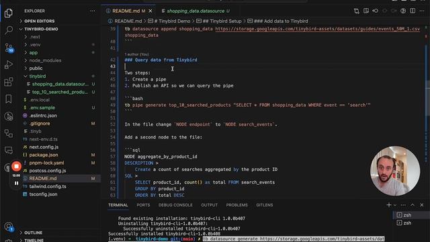
Task: Open editor more actions menu
Action: [x=422, y=11]
